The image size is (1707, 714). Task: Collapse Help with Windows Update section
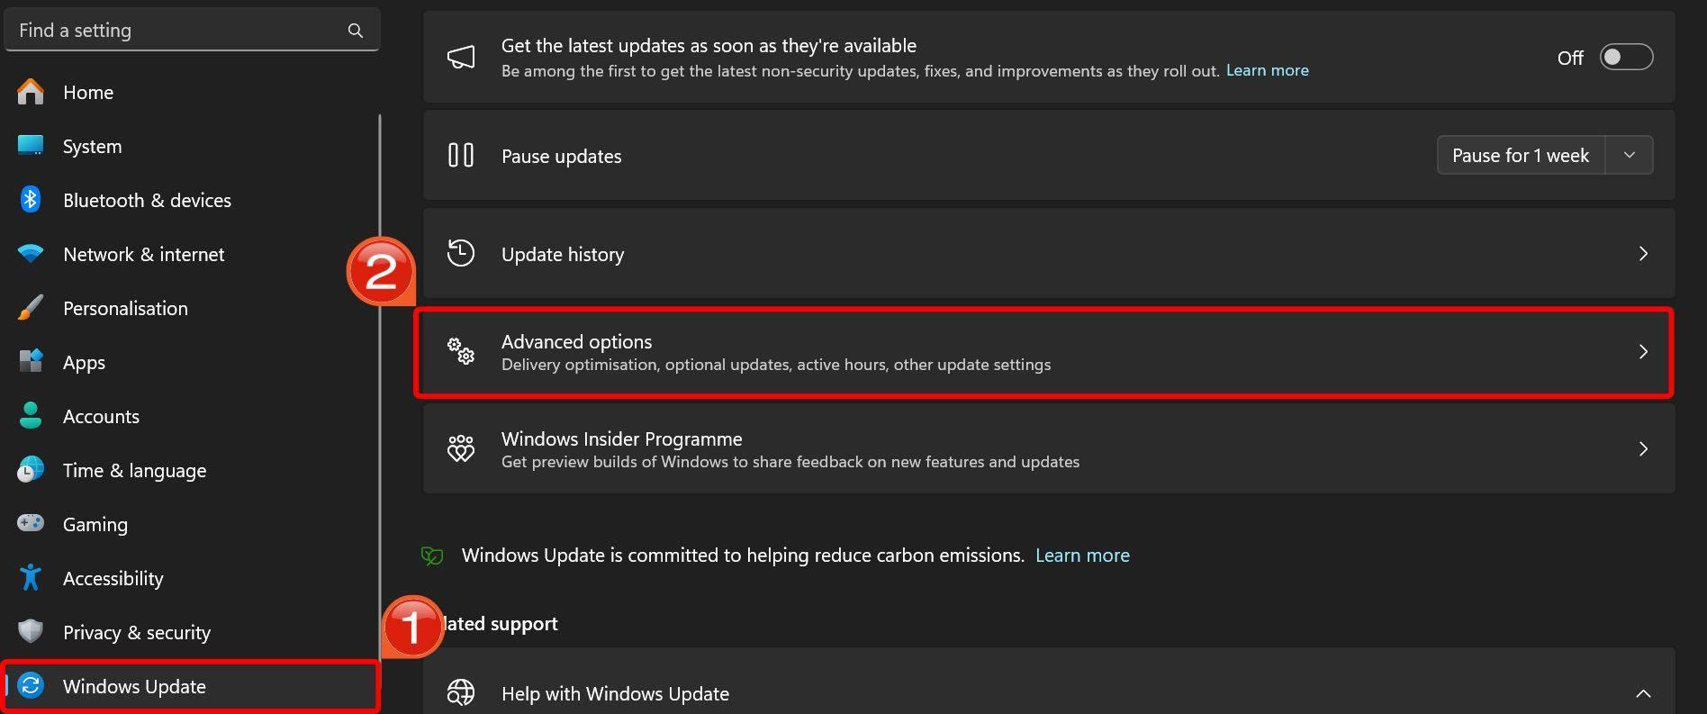(x=1643, y=693)
